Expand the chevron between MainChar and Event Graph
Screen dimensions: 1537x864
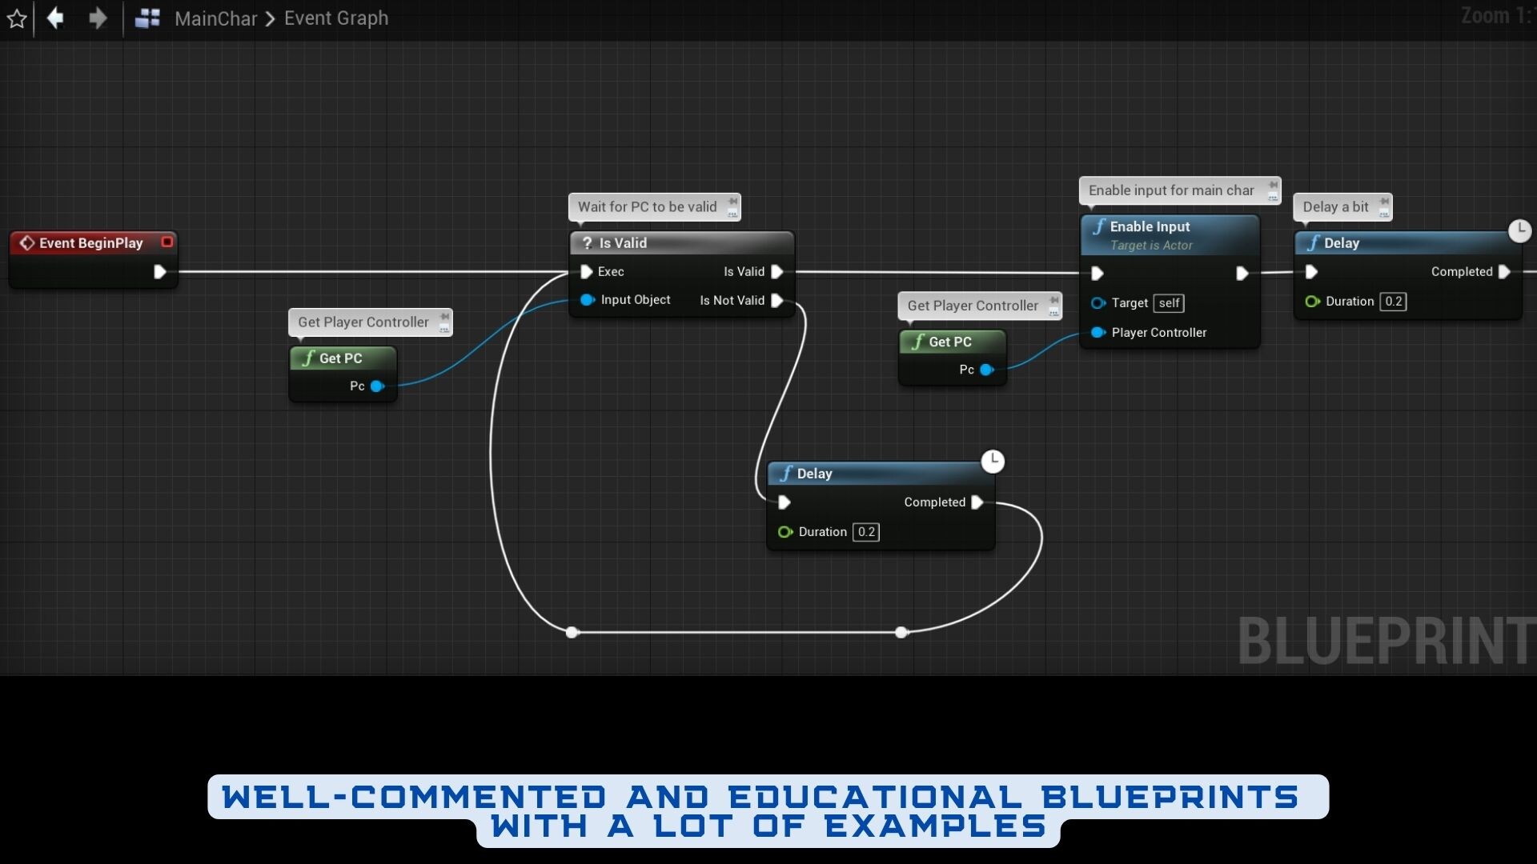(270, 18)
